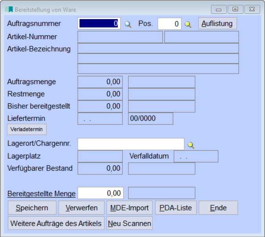Click the Verfügbarer Bestand value field

100,169
